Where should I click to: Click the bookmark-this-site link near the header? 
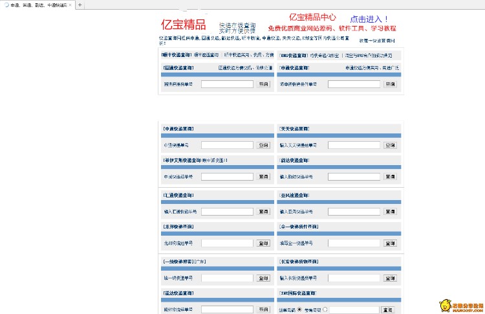(x=377, y=41)
